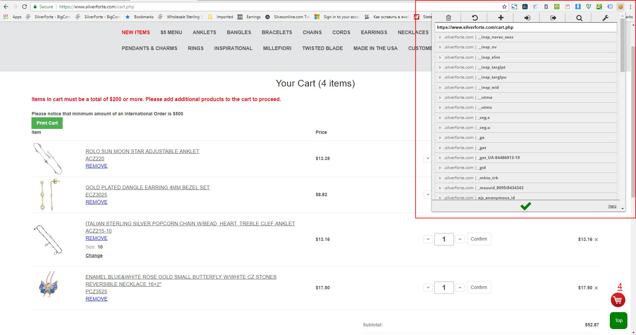Open the Apps shortcut in bookmarks bar
This screenshot has width=636, height=335.
[13, 17]
